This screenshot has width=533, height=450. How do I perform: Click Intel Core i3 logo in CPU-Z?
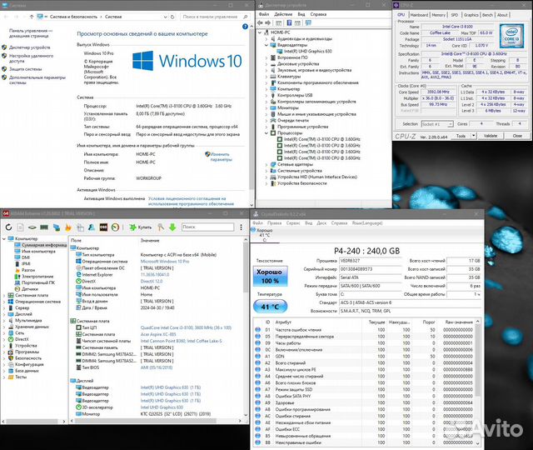pyautogui.click(x=511, y=36)
